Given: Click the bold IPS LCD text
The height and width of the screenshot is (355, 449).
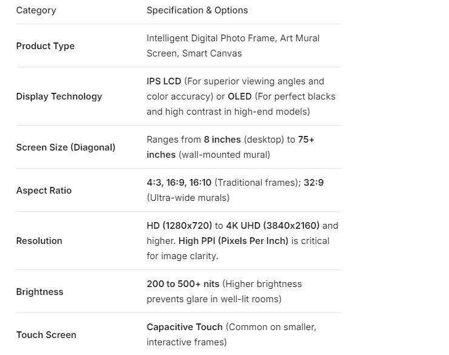Looking at the screenshot, I should 164,81.
